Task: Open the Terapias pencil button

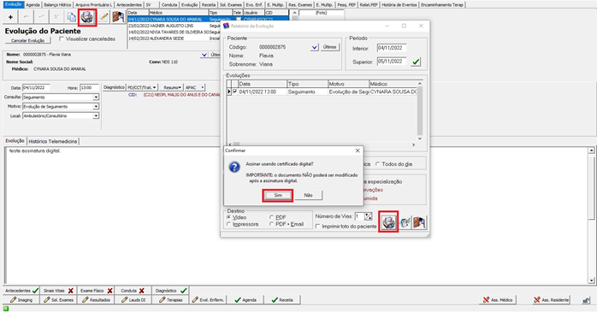Action: (x=171, y=300)
